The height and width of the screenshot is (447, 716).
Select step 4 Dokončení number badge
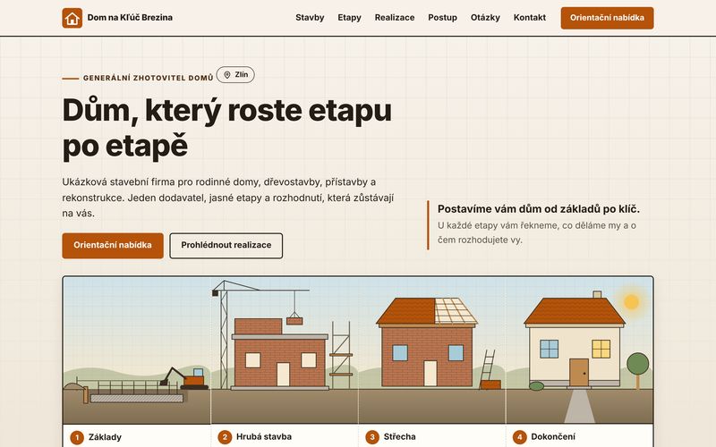[x=520, y=437]
